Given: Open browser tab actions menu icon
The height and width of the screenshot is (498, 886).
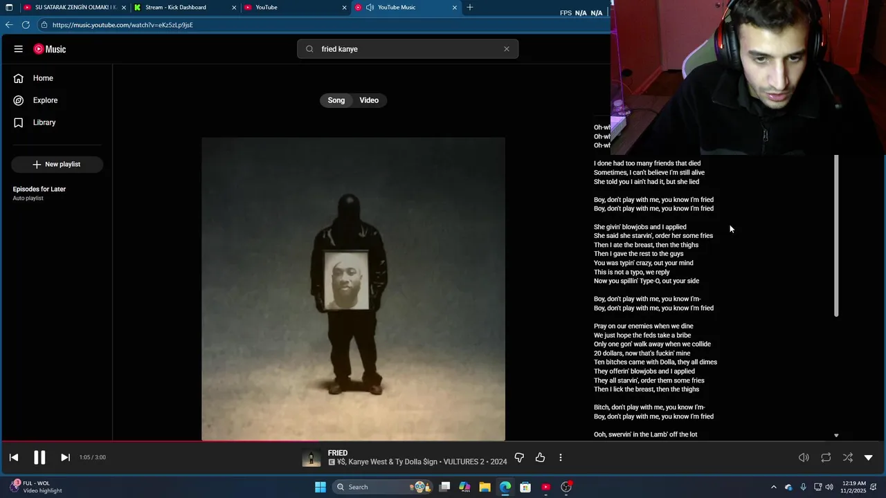Looking at the screenshot, I should [9, 8].
